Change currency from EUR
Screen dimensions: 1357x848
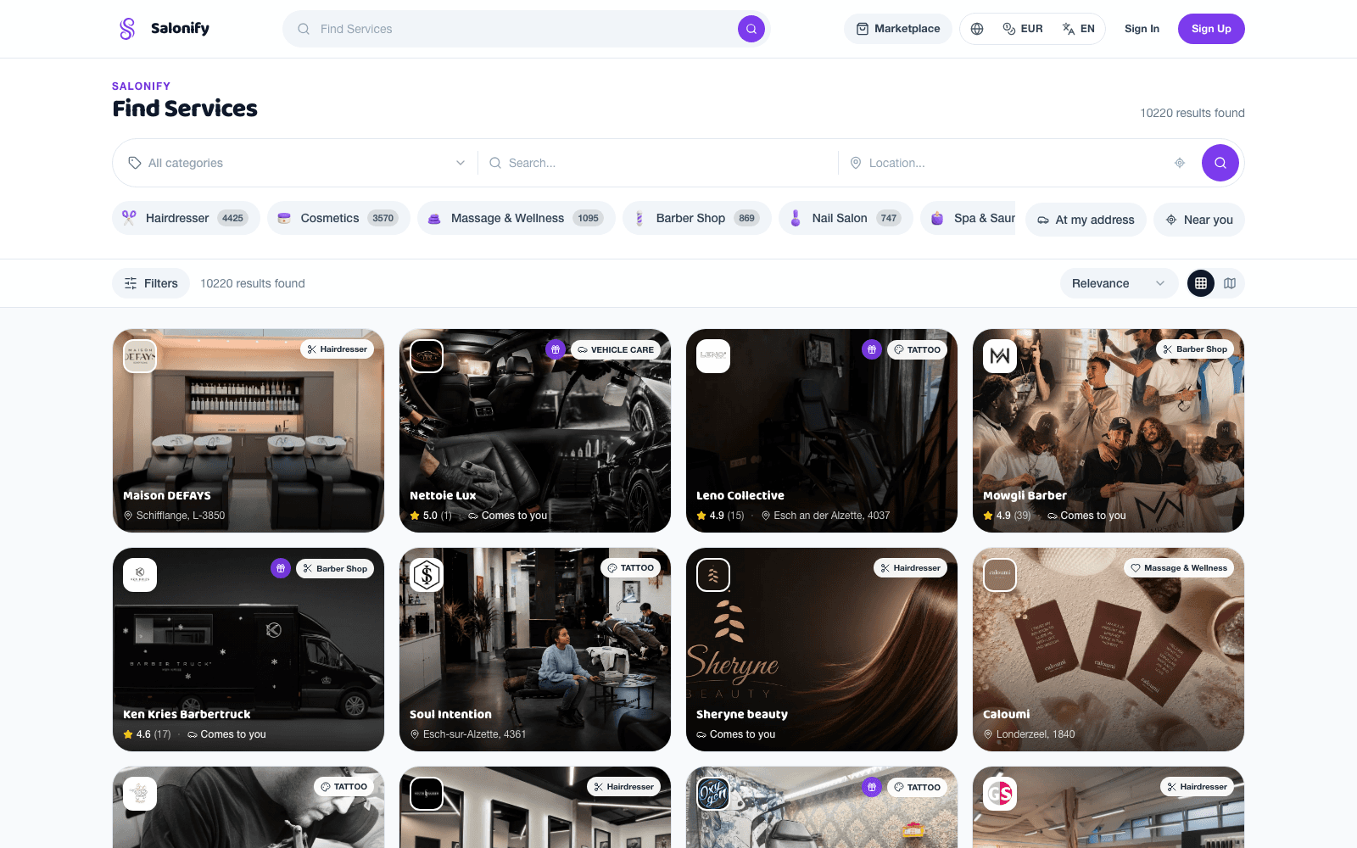click(1023, 29)
